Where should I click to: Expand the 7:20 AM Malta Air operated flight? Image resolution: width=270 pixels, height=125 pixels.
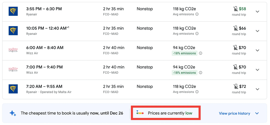pyautogui.click(x=257, y=89)
